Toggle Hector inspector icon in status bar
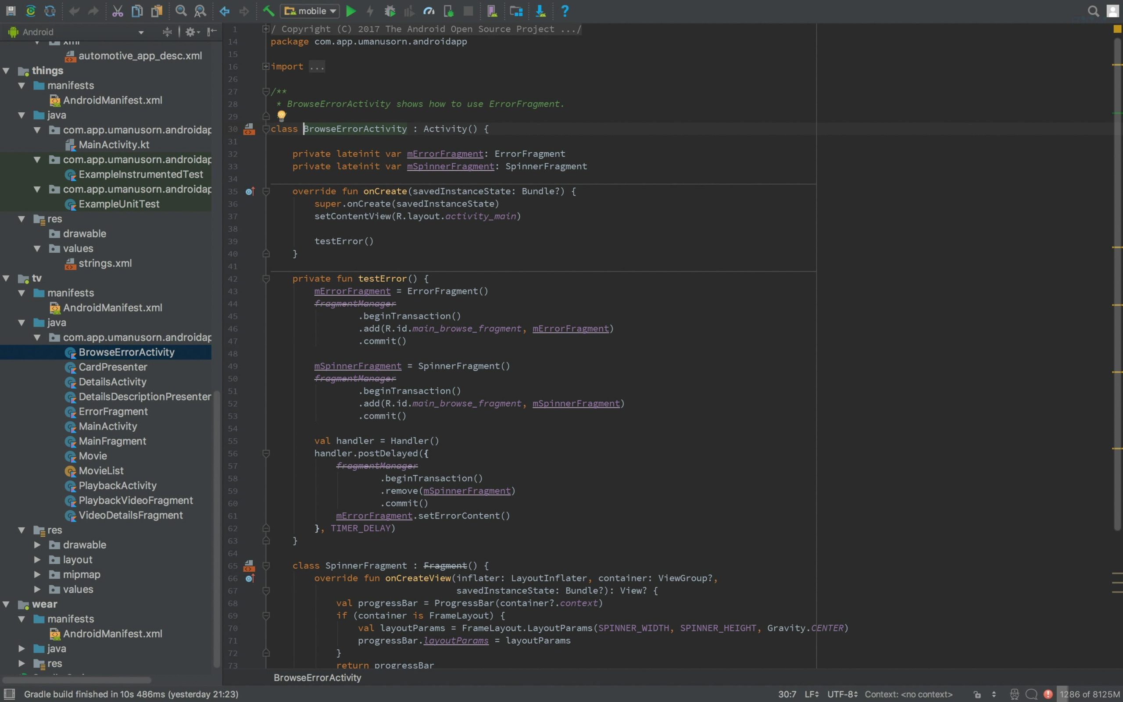Image resolution: width=1123 pixels, height=702 pixels. tap(1014, 694)
